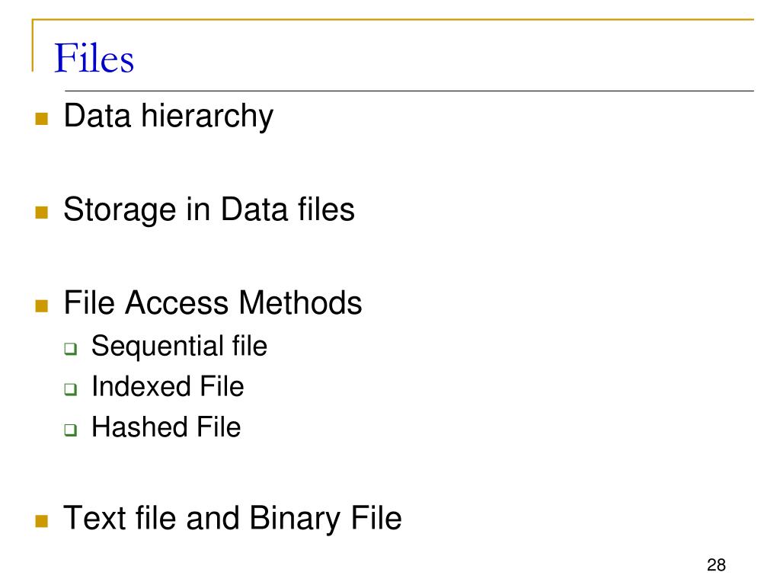Click the hollow square bullet before Hashed File

[x=71, y=430]
